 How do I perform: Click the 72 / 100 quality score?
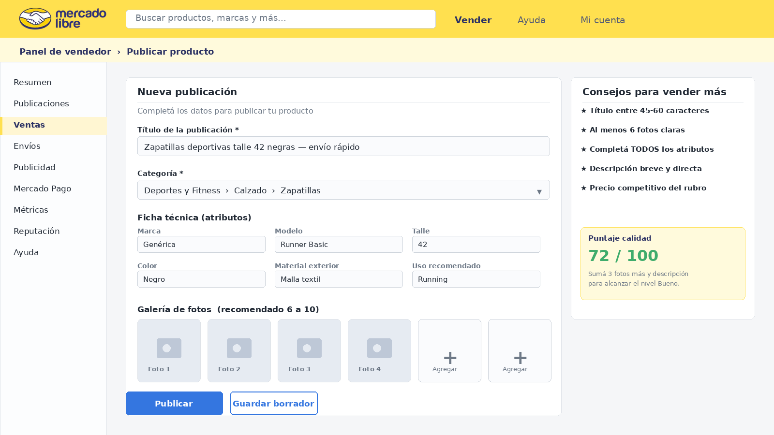(623, 255)
